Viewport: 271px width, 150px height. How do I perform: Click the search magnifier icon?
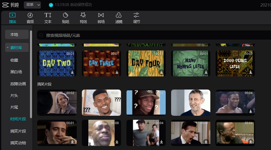(x=41, y=35)
